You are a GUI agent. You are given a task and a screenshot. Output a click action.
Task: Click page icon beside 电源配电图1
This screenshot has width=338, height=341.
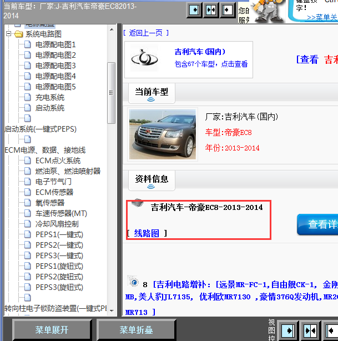pyautogui.click(x=27, y=44)
